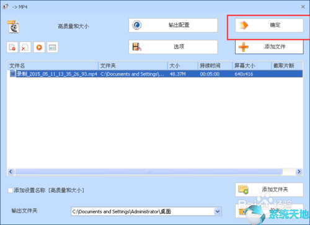The width and height of the screenshot is (310, 225).
Task: Sort by 屏幕大小 column header
Action: click(252, 66)
